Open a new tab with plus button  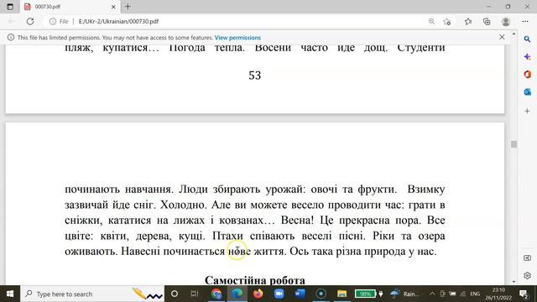click(x=128, y=7)
